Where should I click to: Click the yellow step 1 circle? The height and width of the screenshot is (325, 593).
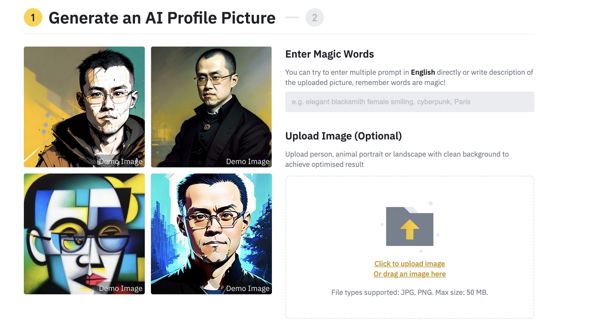click(x=33, y=17)
